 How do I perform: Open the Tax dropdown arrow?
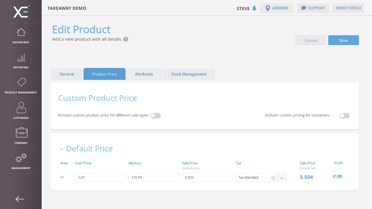pos(282,178)
